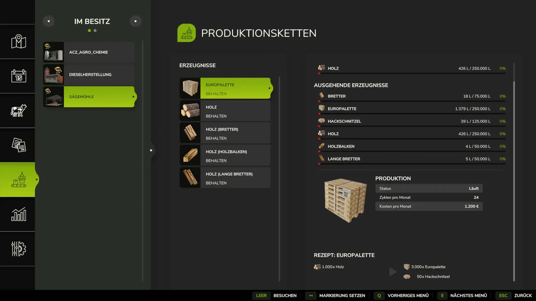Open the statistics bar chart icon
The height and width of the screenshot is (301, 536).
click(x=18, y=214)
